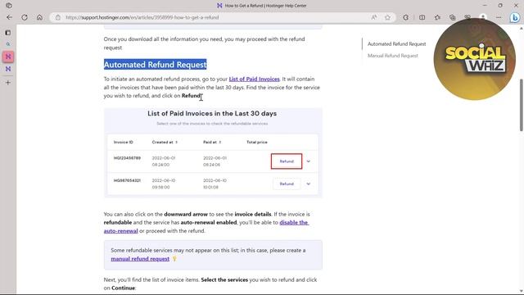
Task: Click the scrollbar down arrow
Action: coord(521,292)
